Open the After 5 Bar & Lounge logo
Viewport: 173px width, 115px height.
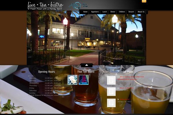pyautogui.click(x=78, y=5)
